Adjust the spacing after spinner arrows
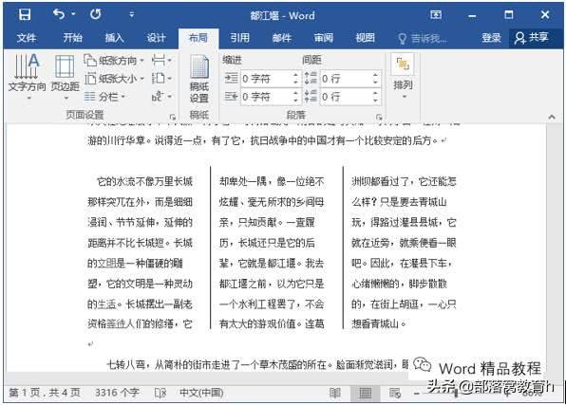The width and height of the screenshot is (566, 405). [375, 97]
